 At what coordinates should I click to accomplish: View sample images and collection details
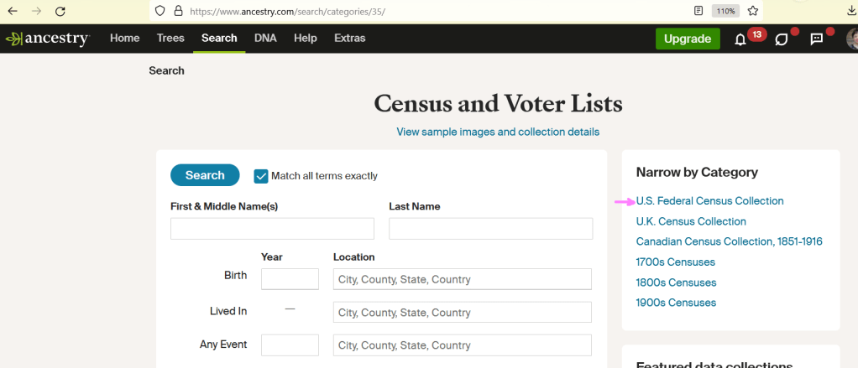[498, 132]
